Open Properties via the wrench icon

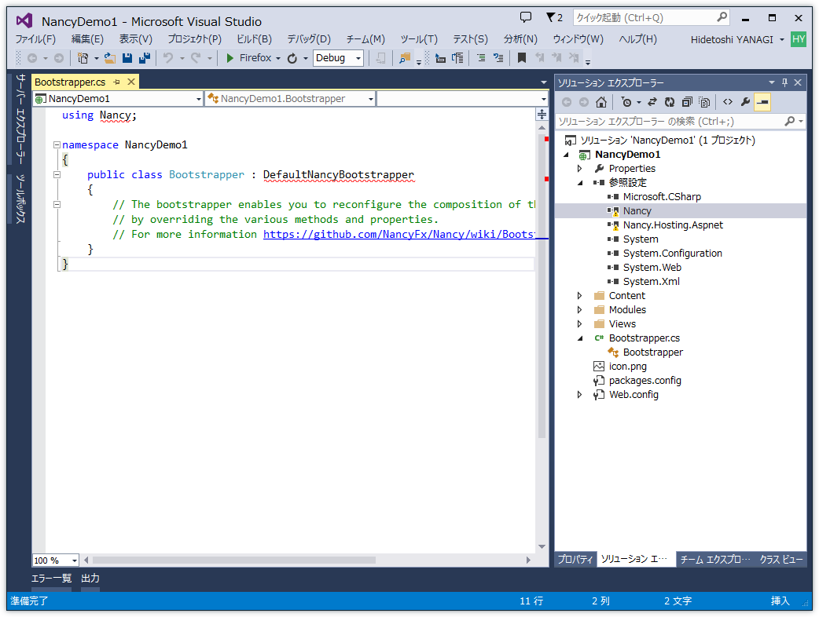(x=744, y=102)
